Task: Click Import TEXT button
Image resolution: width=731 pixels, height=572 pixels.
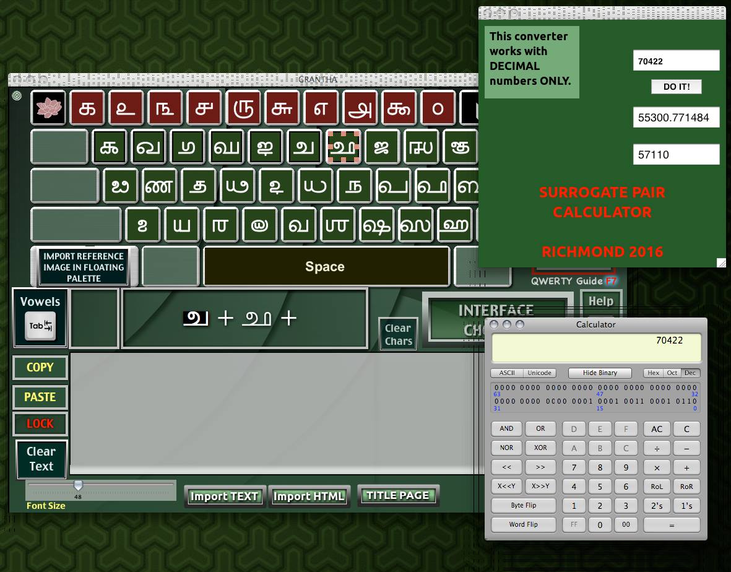Action: click(x=225, y=496)
